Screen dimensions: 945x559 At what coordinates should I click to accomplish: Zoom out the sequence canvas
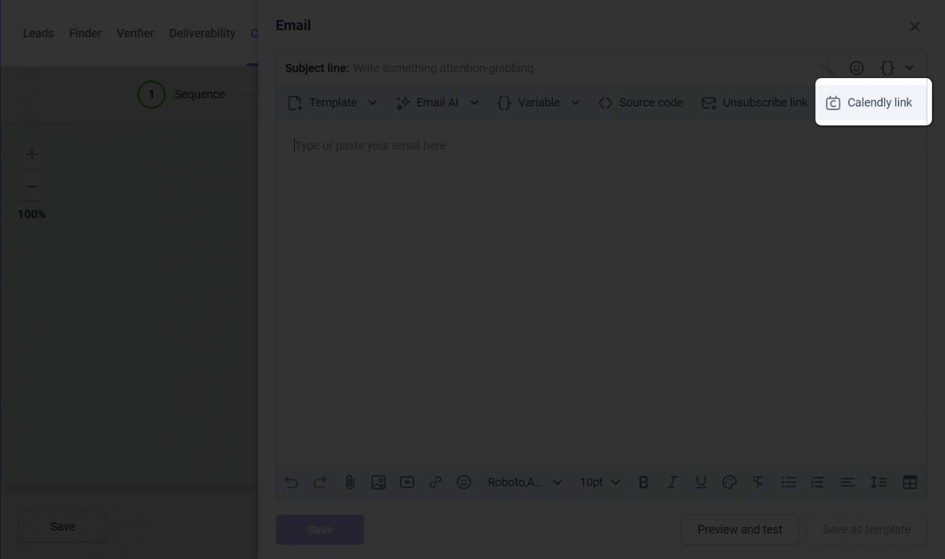pos(32,186)
